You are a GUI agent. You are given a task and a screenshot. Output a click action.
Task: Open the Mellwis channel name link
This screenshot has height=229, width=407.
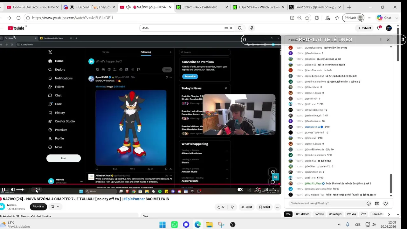(x=12, y=205)
